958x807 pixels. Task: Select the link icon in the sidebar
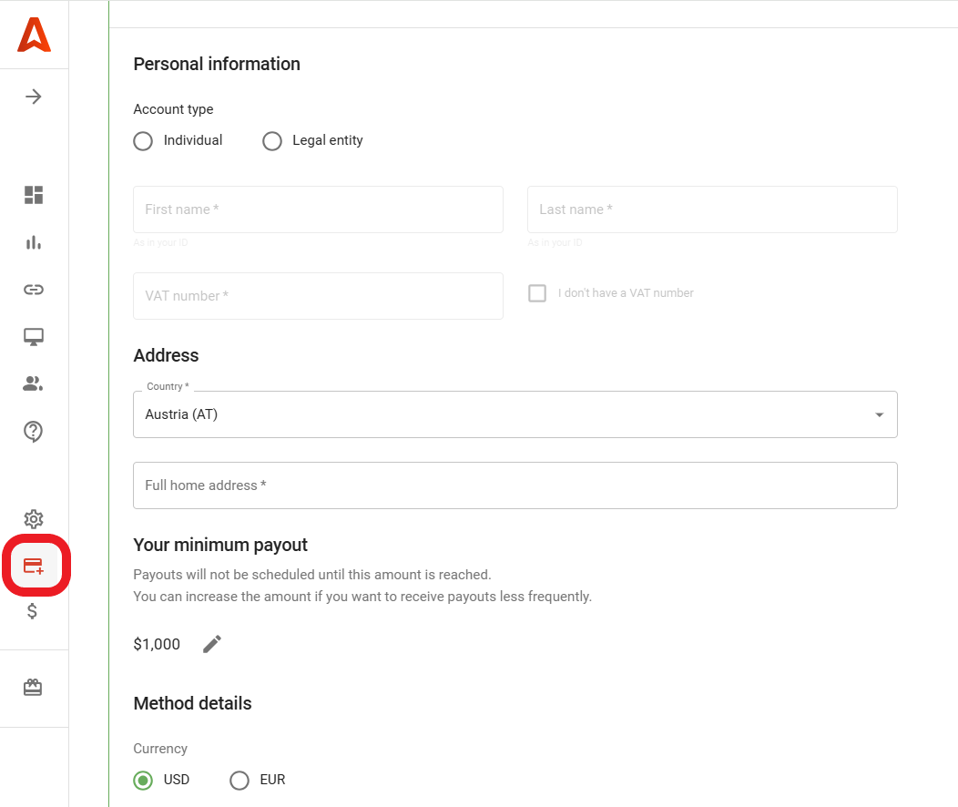(x=33, y=290)
